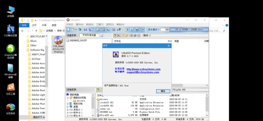
Task: Click the Burn CD/DVD image icon
Action: click(x=119, y=30)
